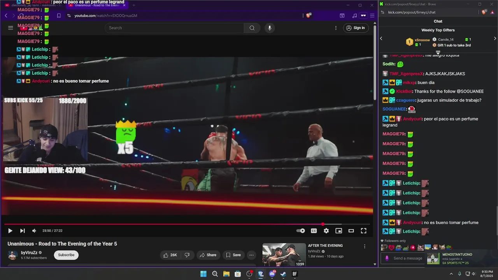Open the BF app on taskbar
The width and height of the screenshot is (498, 280).
pos(295,274)
